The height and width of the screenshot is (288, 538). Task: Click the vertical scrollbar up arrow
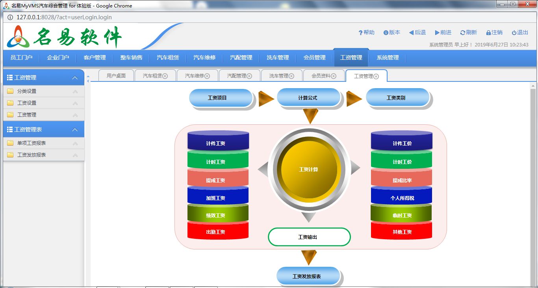tap(533, 86)
